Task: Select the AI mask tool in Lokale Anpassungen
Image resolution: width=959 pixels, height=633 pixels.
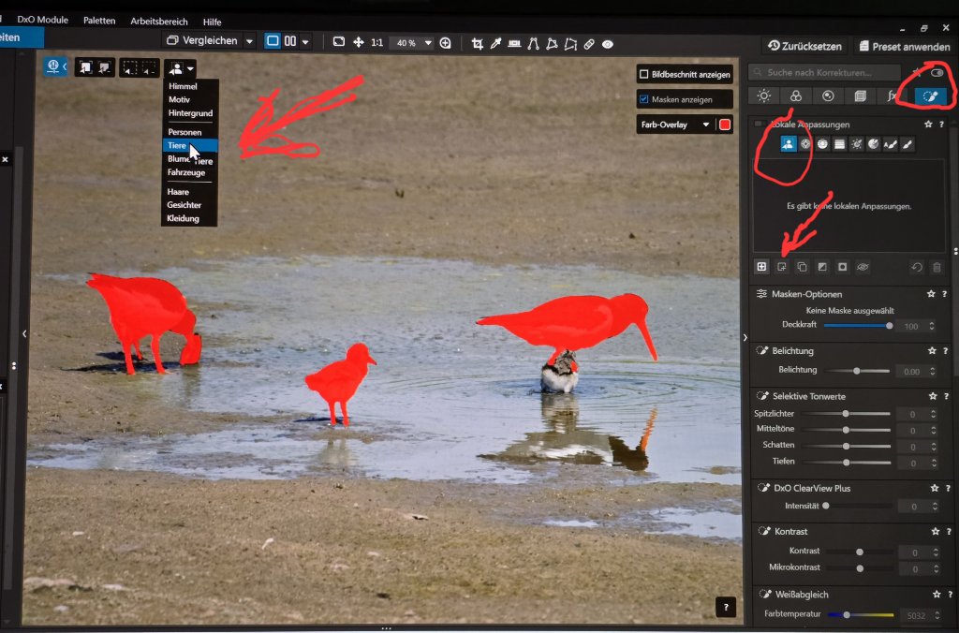Action: (788, 144)
